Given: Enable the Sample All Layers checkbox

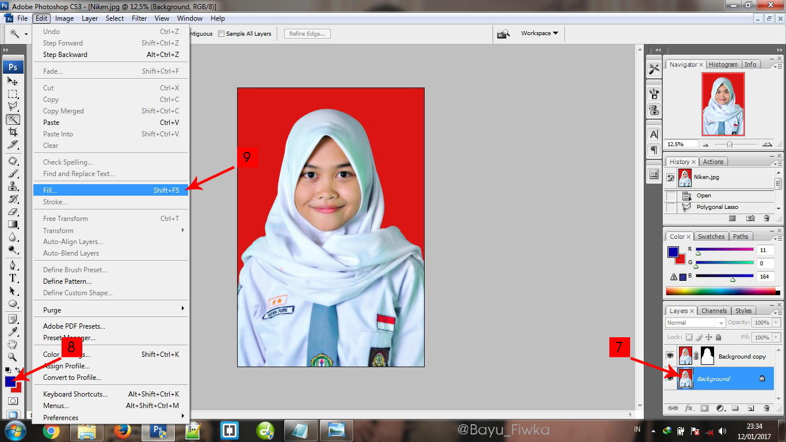Looking at the screenshot, I should click(222, 34).
